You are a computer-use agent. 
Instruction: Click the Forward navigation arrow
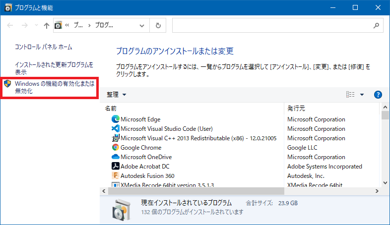[x=25, y=25]
